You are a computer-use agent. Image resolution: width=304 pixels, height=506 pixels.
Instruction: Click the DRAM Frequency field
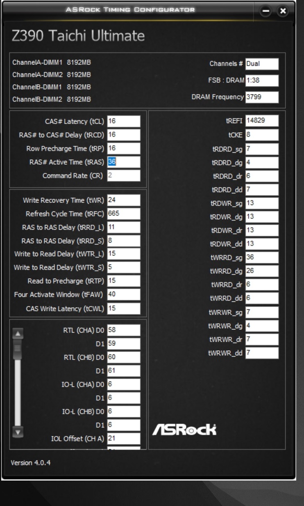point(262,97)
